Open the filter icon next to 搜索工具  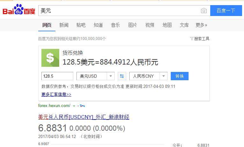click(192, 39)
